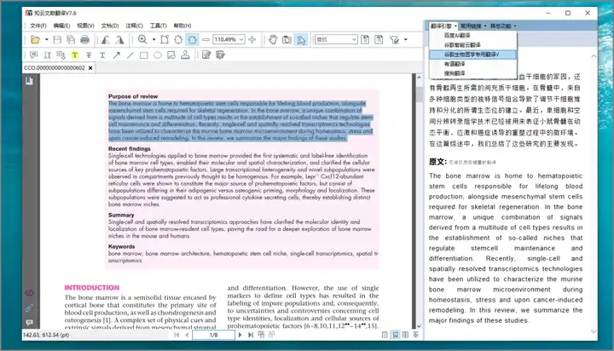Expand the Zoom tool dropdown arrow
This screenshot has width=614, height=351.
coord(153,39)
